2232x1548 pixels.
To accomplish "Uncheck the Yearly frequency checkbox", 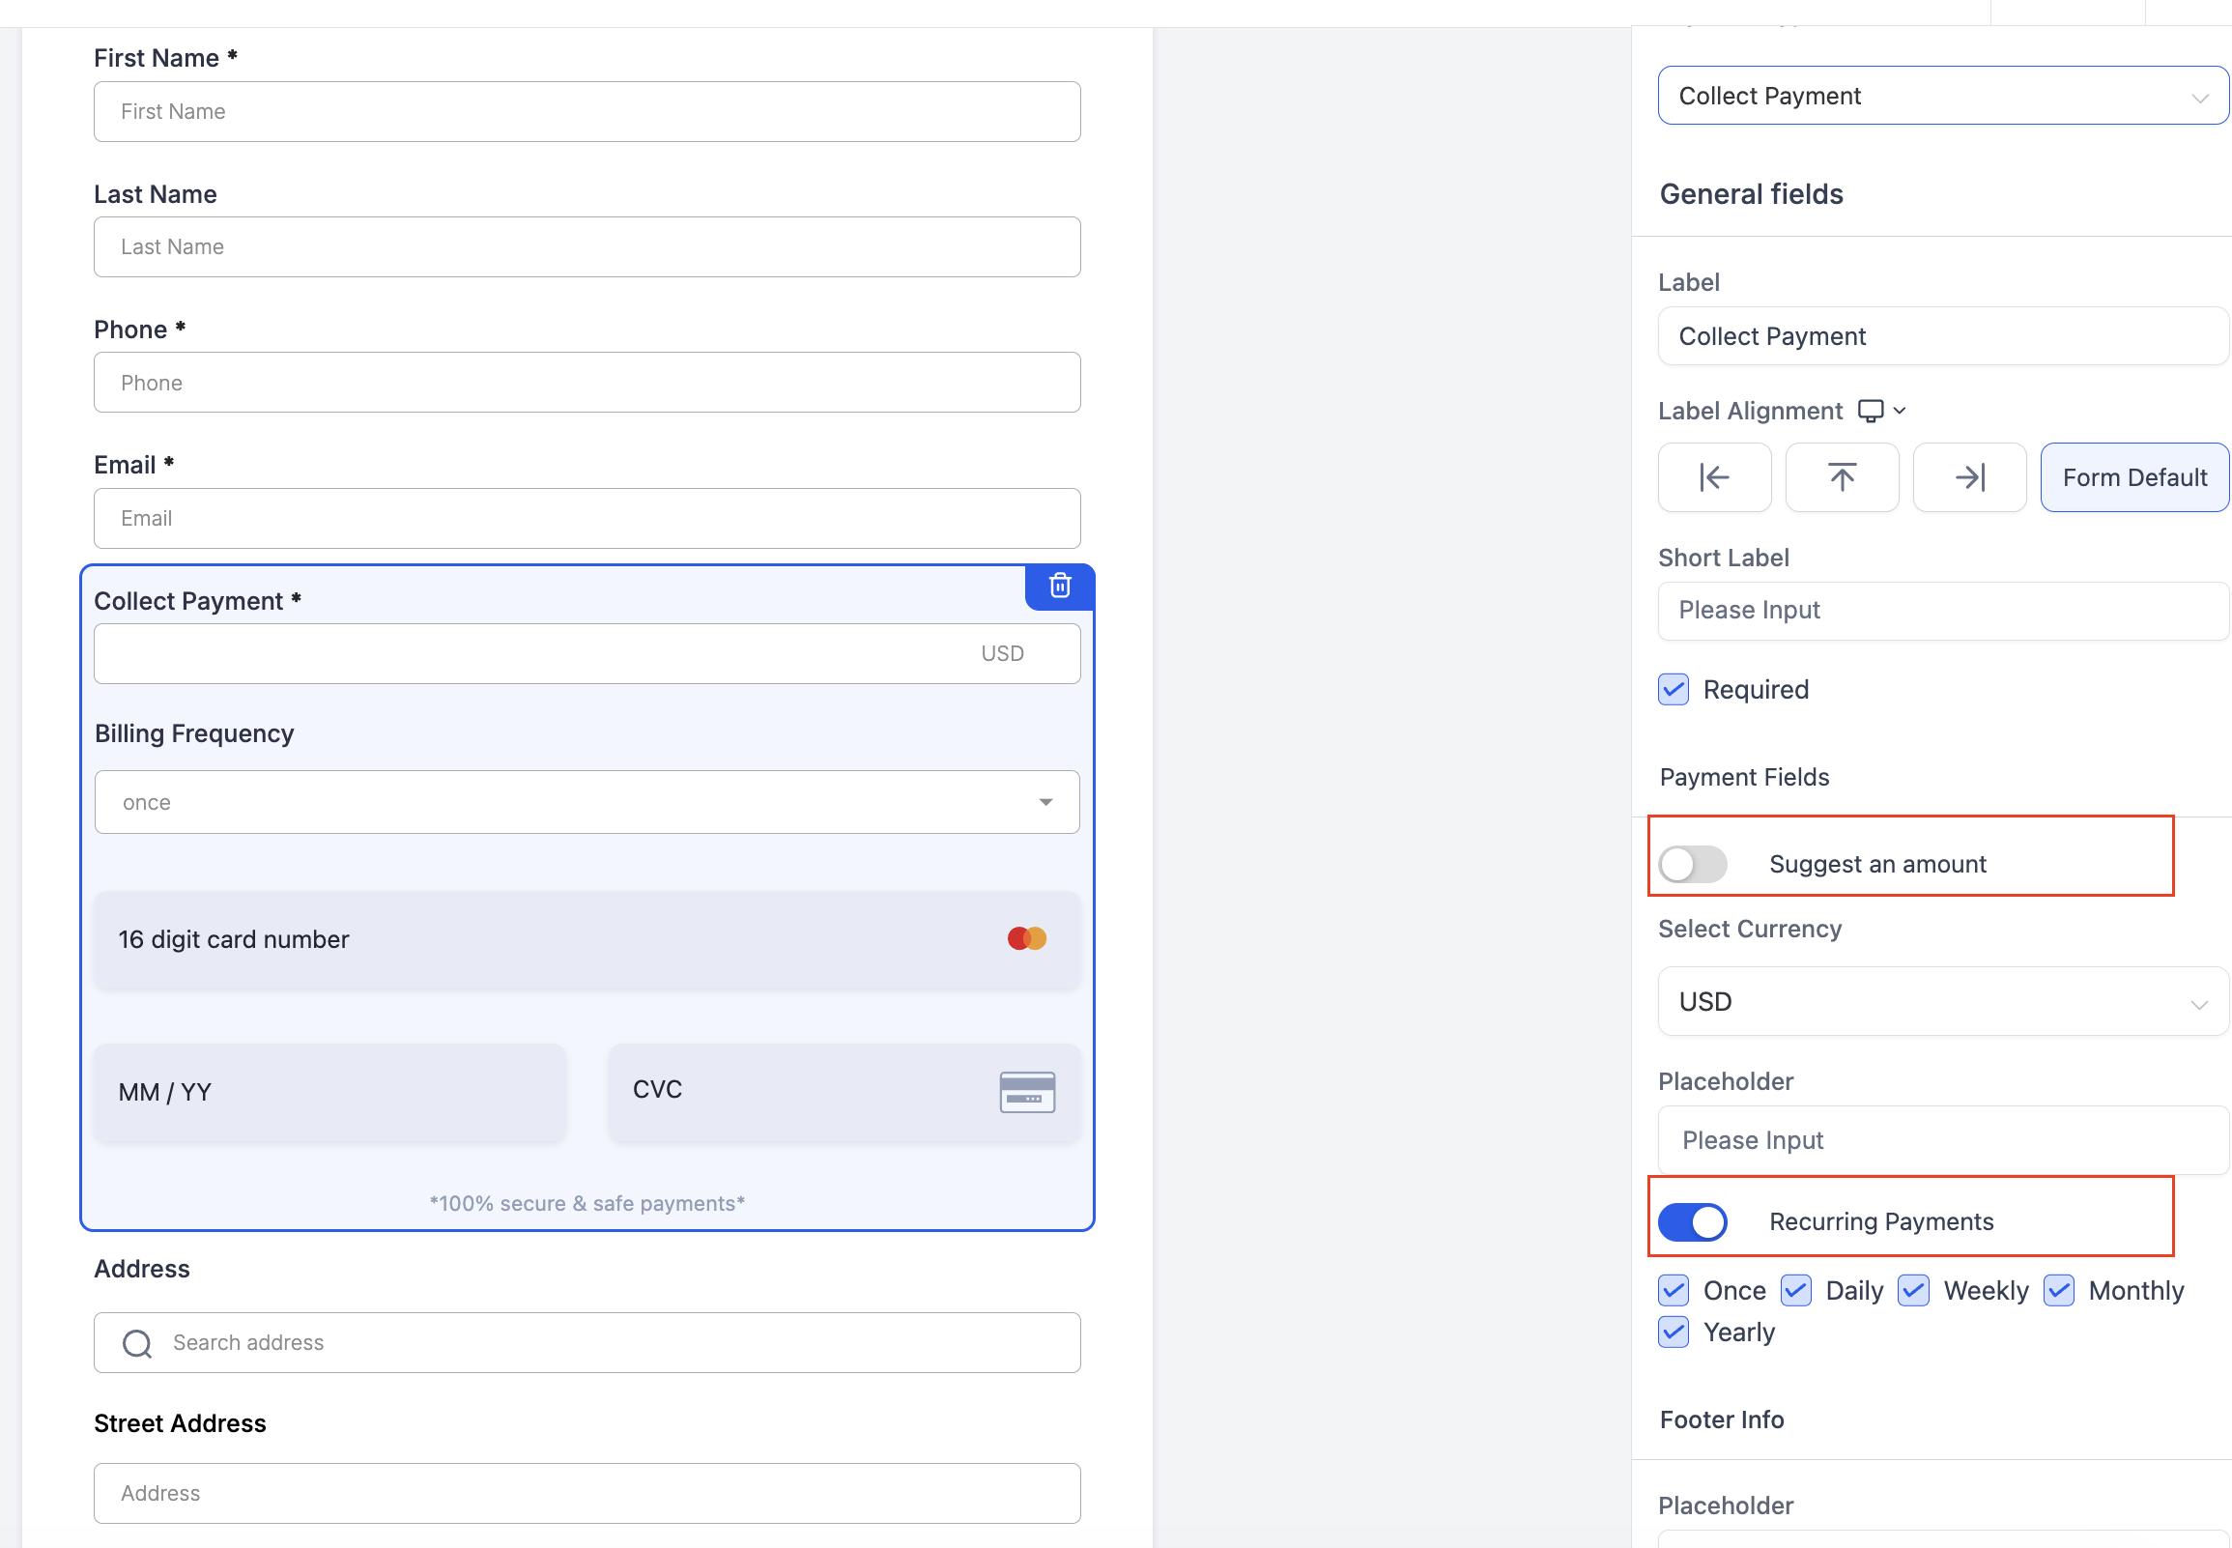I will 1674,1333.
